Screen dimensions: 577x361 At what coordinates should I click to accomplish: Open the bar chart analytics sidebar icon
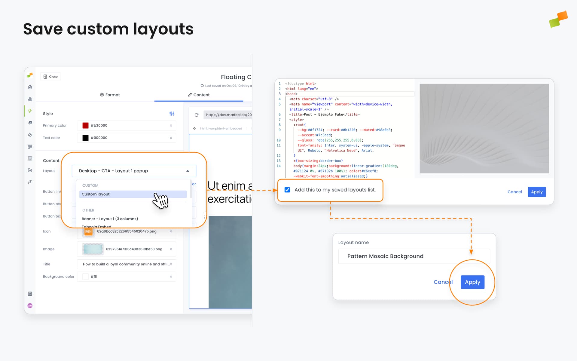click(x=30, y=99)
